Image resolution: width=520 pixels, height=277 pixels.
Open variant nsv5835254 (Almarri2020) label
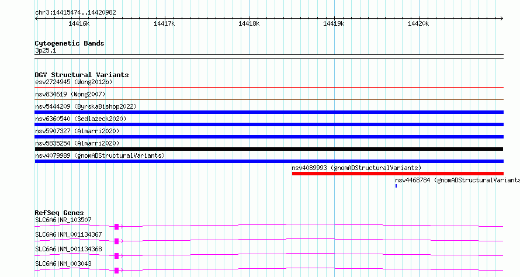pyautogui.click(x=77, y=143)
